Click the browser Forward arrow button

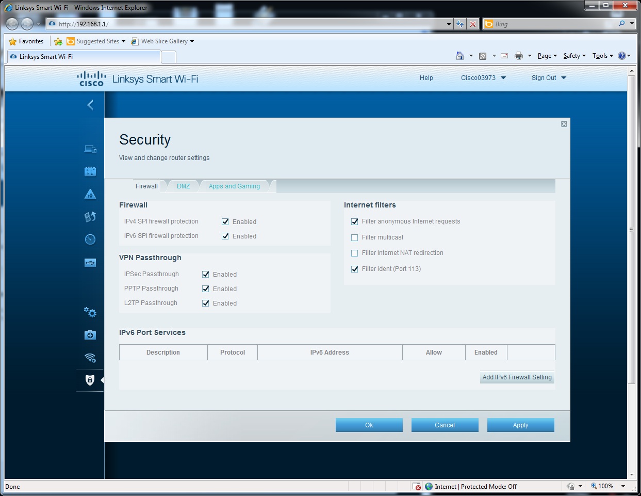click(x=27, y=24)
